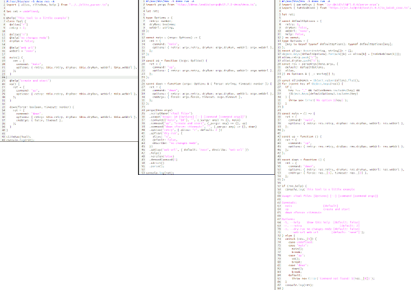
Task: Click @help("create and start") decorator in class Tool
Action: tap(30, 81)
